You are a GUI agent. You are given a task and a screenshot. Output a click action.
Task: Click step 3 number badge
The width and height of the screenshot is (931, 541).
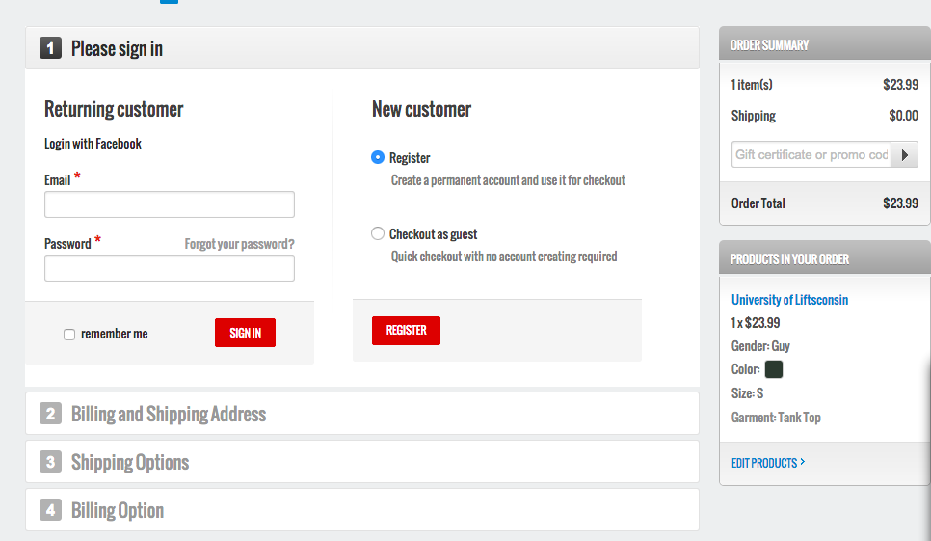[x=50, y=461]
